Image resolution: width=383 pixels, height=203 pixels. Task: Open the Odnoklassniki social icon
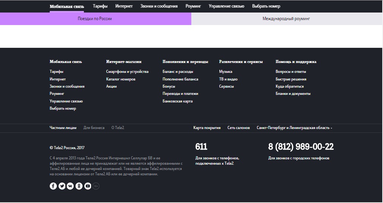[x=79, y=186]
